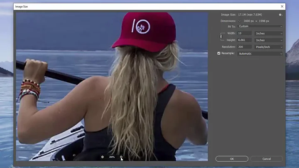The height and width of the screenshot is (168, 299).
Task: Click the Height input field
Action: (x=245, y=40)
